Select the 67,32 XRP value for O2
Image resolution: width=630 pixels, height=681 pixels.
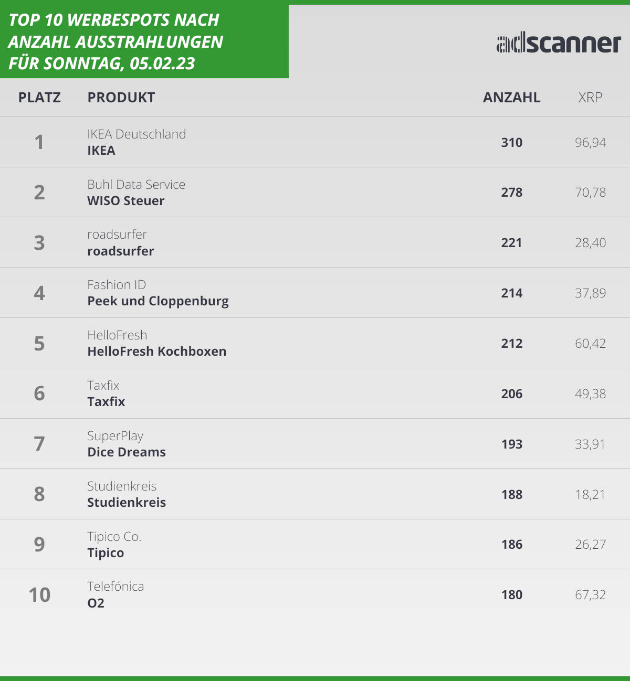pos(590,595)
